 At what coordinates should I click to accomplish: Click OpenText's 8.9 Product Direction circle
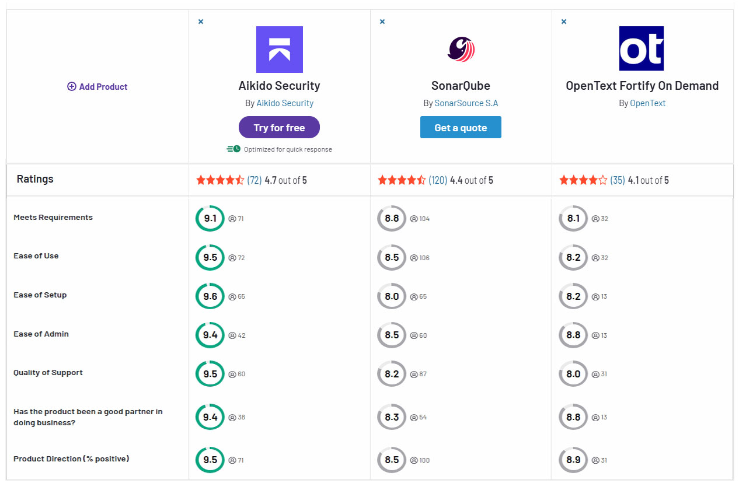573,460
